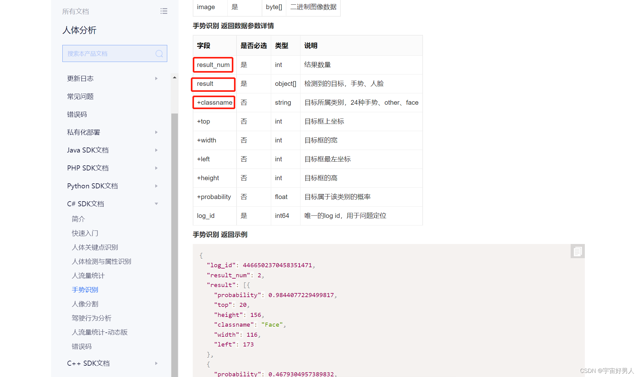
Task: Click the 字段 column header
Action: (x=214, y=46)
